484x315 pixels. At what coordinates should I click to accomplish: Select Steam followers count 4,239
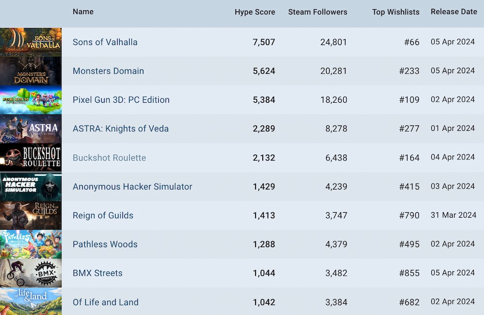click(x=336, y=187)
